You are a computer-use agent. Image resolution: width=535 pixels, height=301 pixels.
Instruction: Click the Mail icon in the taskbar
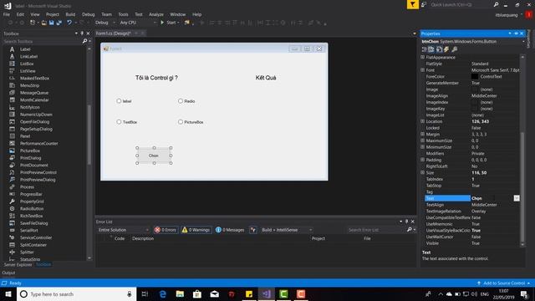pos(215,294)
